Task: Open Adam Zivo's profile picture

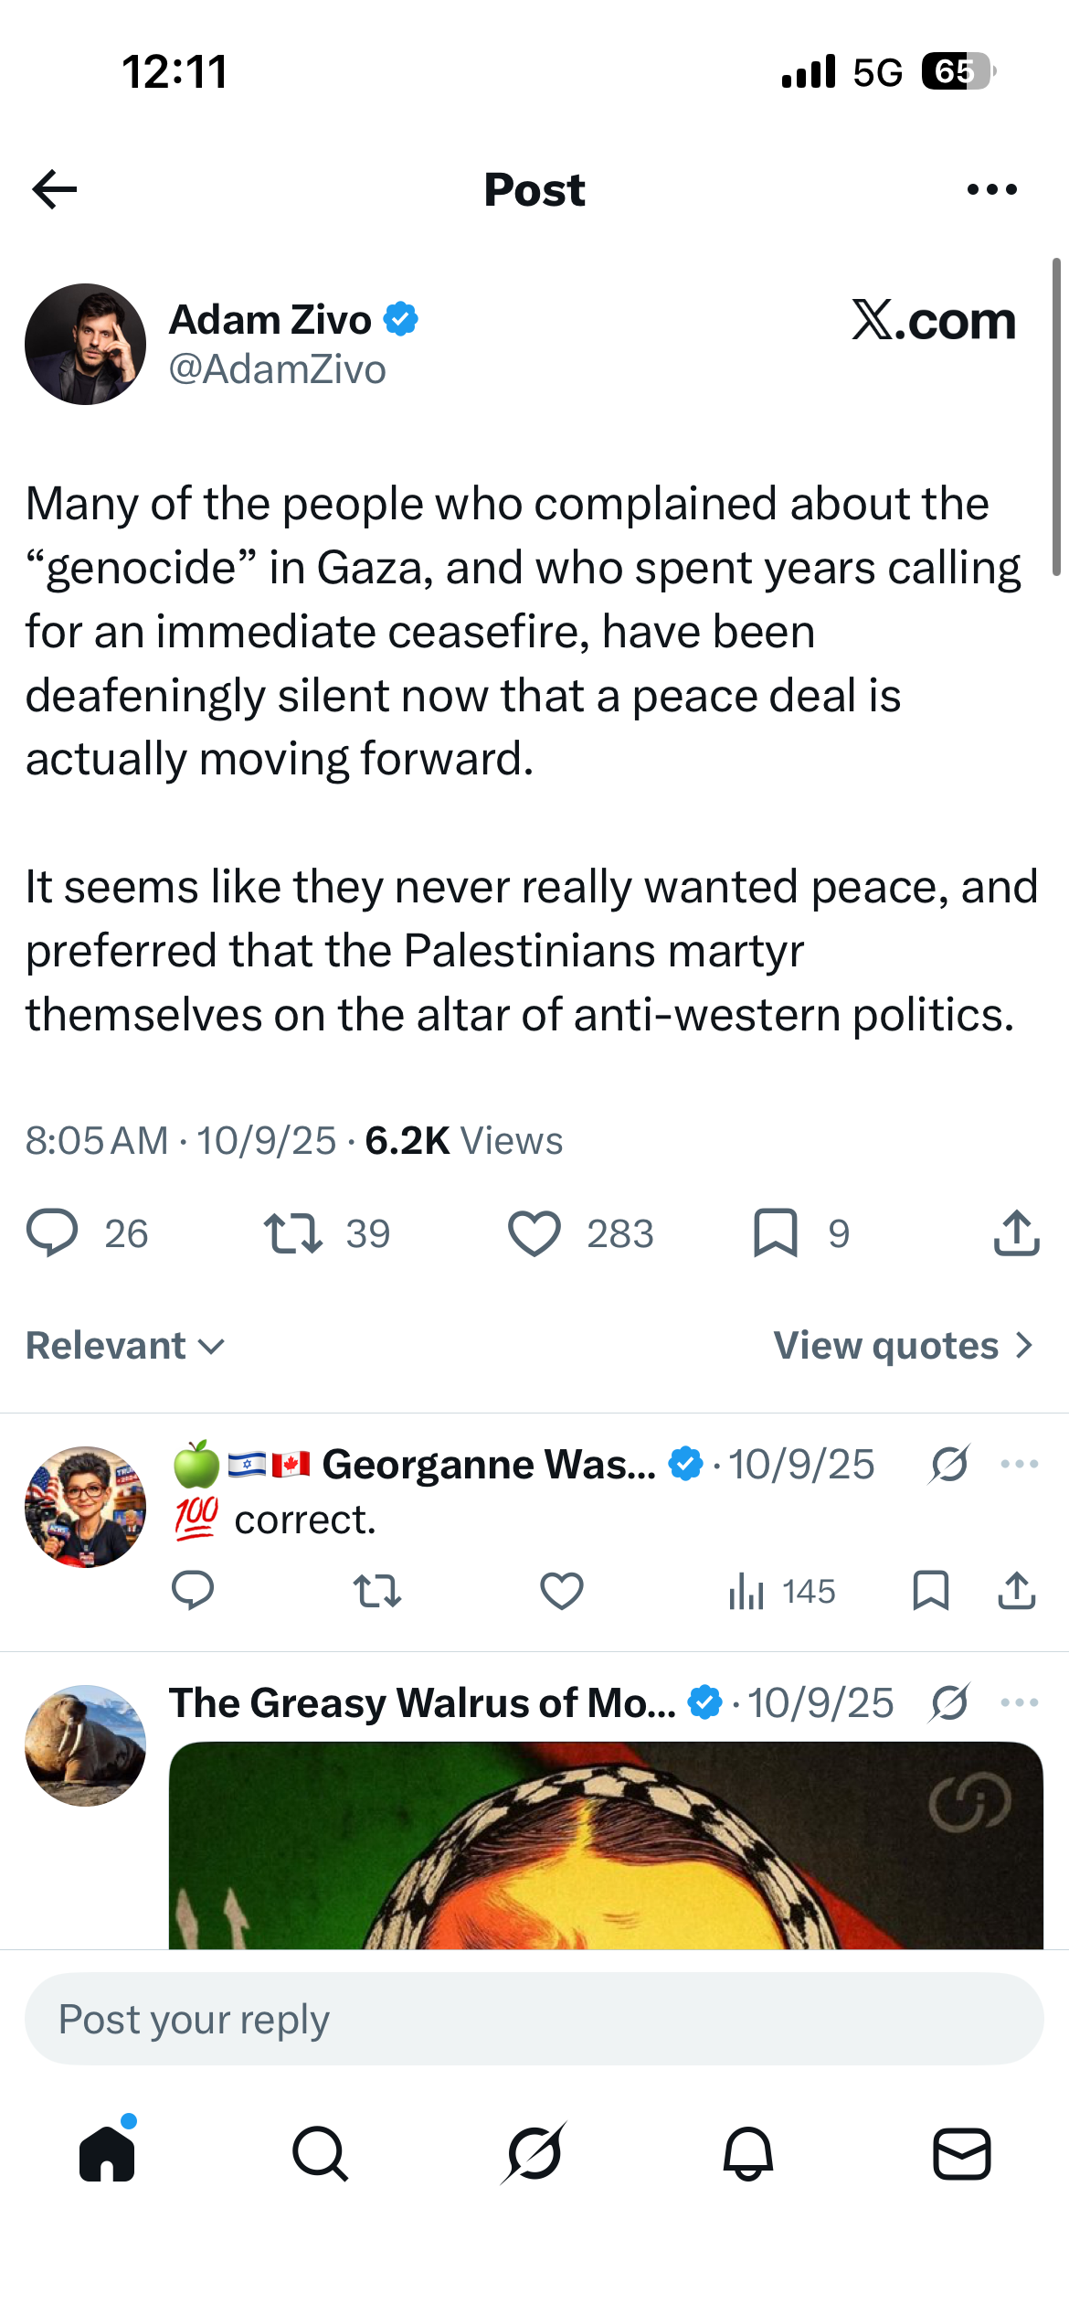Action: point(85,344)
